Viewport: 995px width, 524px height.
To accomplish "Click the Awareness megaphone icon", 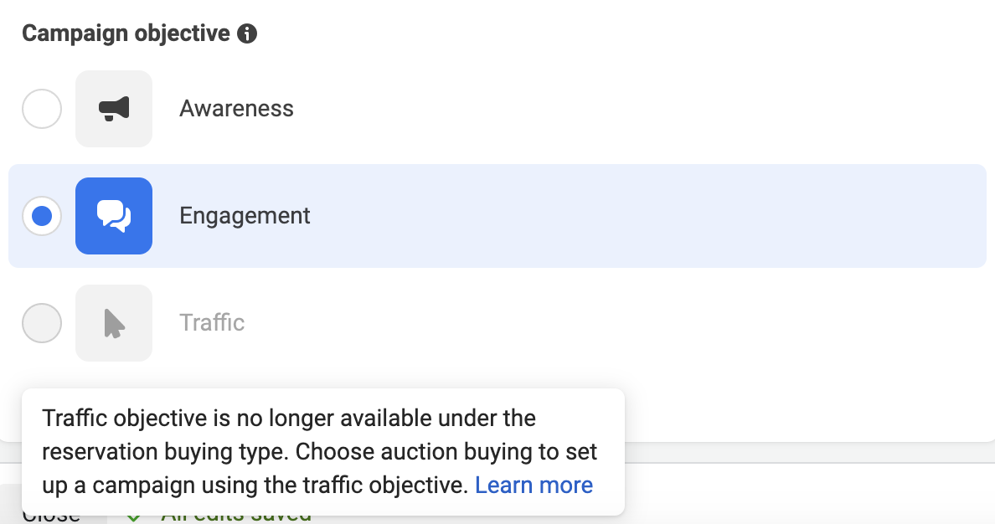I will [114, 109].
